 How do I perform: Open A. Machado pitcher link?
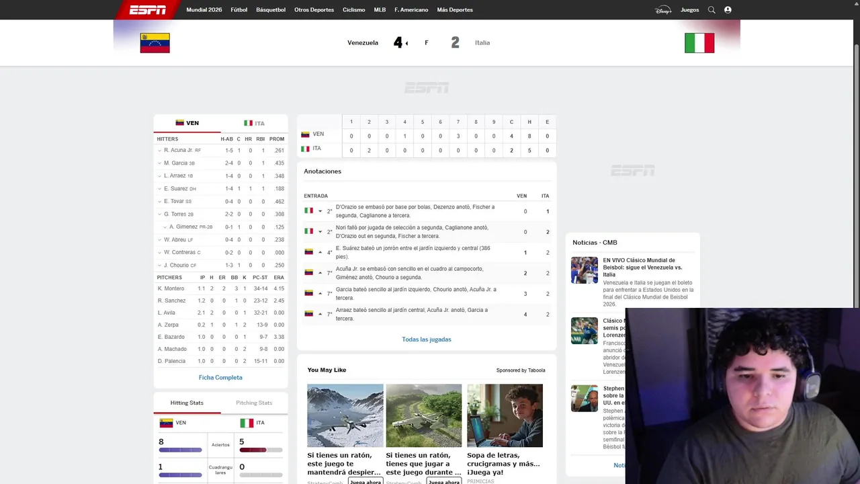point(172,350)
